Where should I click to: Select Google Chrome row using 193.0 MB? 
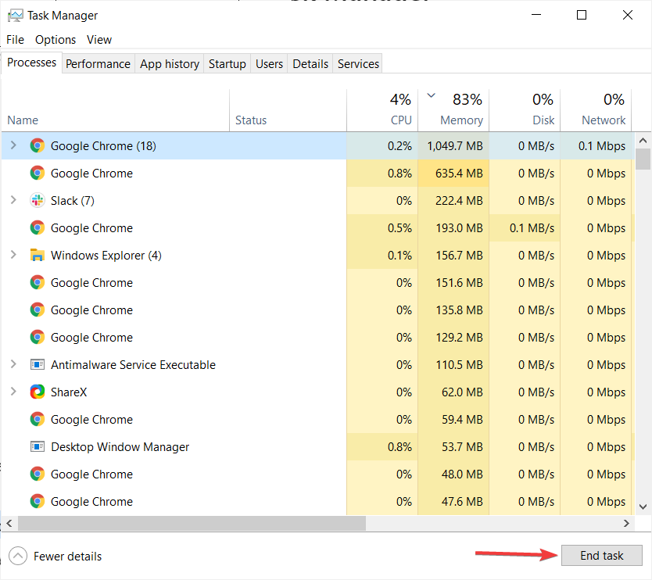coord(317,227)
